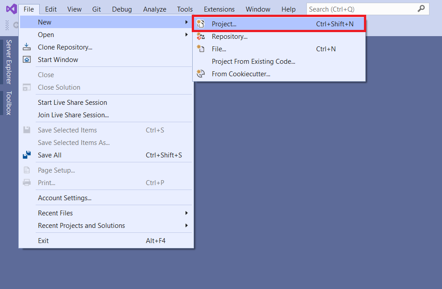This screenshot has width=442, height=289.
Task: Click the search magnifier icon
Action: point(421,9)
